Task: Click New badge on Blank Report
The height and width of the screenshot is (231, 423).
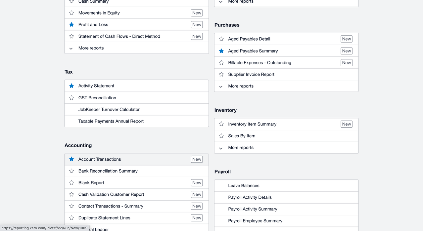Action: 197,183
